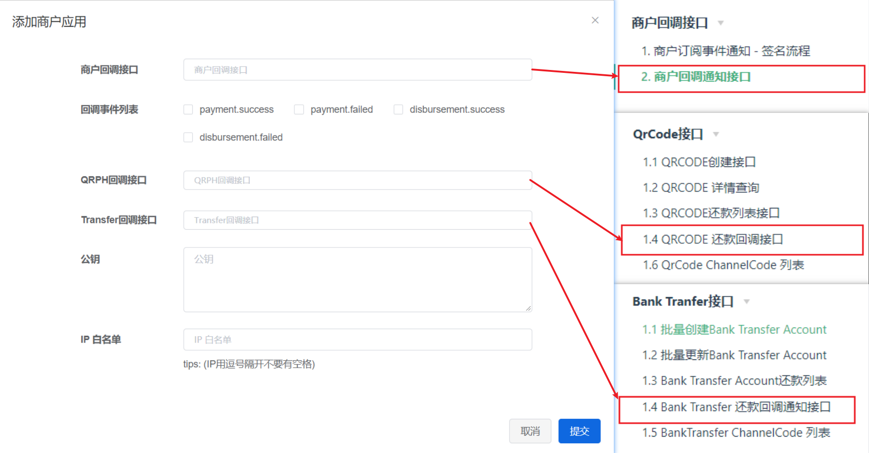Open 2. 商户回调通知接口 doc entry
The image size is (869, 453).
[x=695, y=77]
